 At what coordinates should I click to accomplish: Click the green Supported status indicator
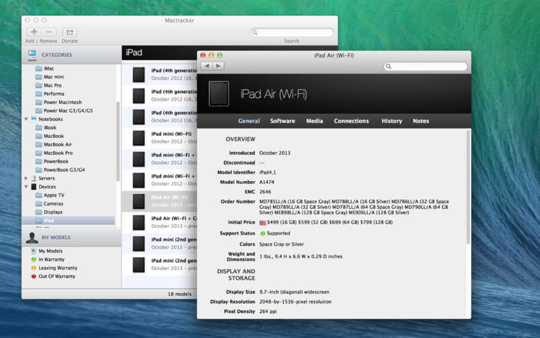tap(263, 233)
